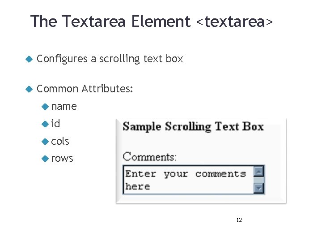Click the textarea scroll up arrow
322x242 pixels.
pyautogui.click(x=258, y=172)
